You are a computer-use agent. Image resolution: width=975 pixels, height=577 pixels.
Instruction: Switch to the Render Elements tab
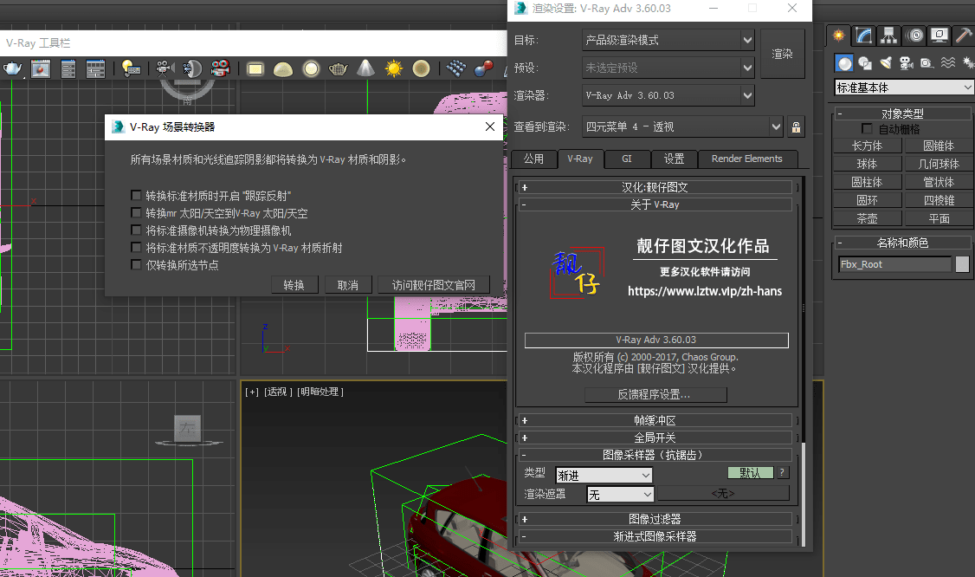747,159
